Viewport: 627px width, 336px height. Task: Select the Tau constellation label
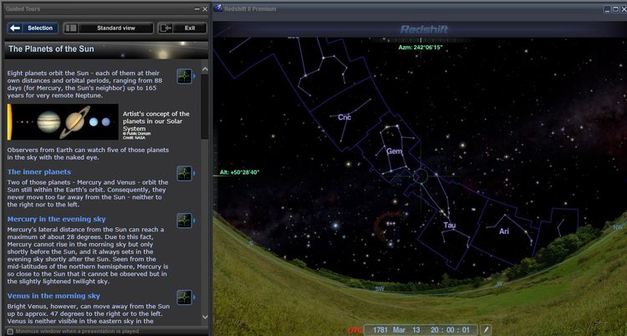point(450,226)
